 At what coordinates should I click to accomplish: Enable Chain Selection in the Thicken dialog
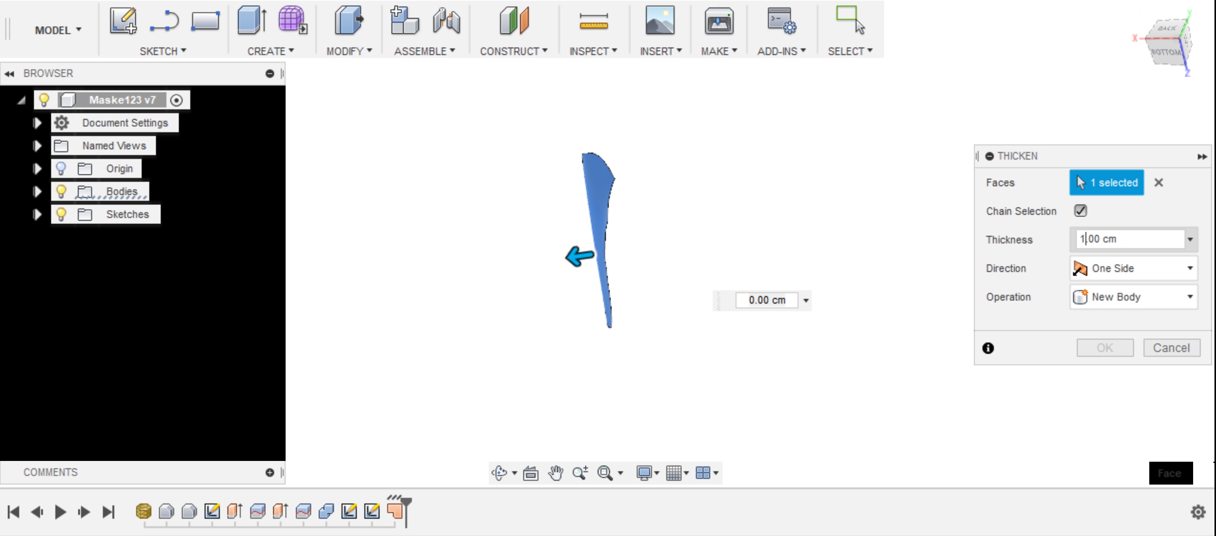coord(1081,211)
